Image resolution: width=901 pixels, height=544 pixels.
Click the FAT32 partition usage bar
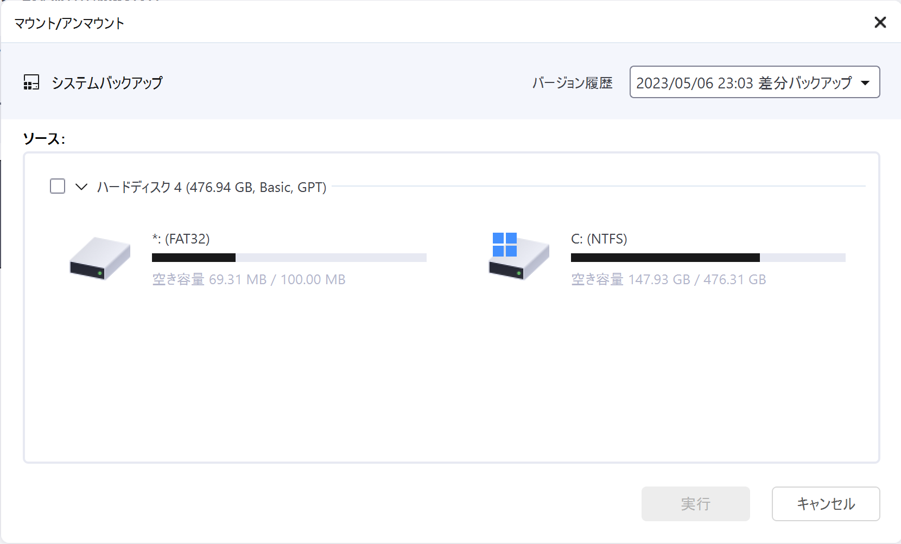[289, 258]
